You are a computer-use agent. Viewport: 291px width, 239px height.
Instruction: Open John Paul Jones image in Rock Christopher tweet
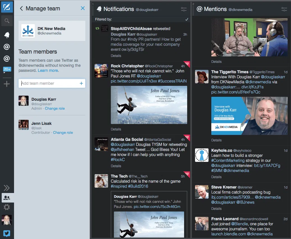[149, 105]
